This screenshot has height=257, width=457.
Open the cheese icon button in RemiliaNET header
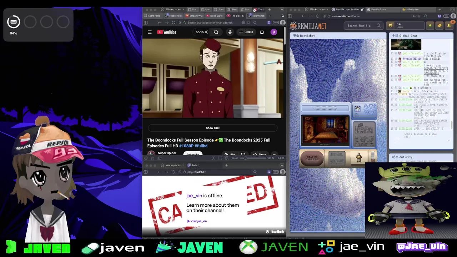pyautogui.click(x=439, y=25)
